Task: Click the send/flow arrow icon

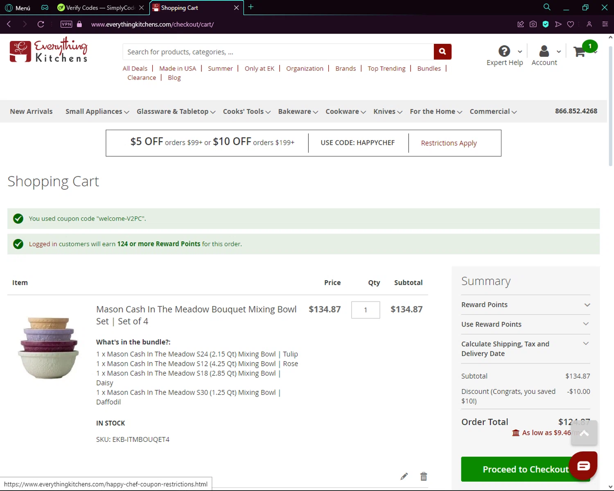Action: point(558,24)
